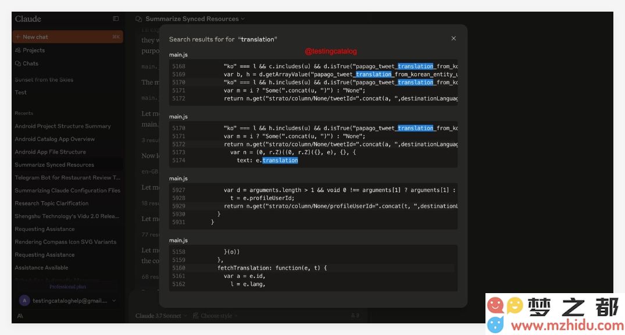Viewport: 625px width, 335px height.
Task: Click line 5162 l = e.lang
Action: click(x=313, y=284)
